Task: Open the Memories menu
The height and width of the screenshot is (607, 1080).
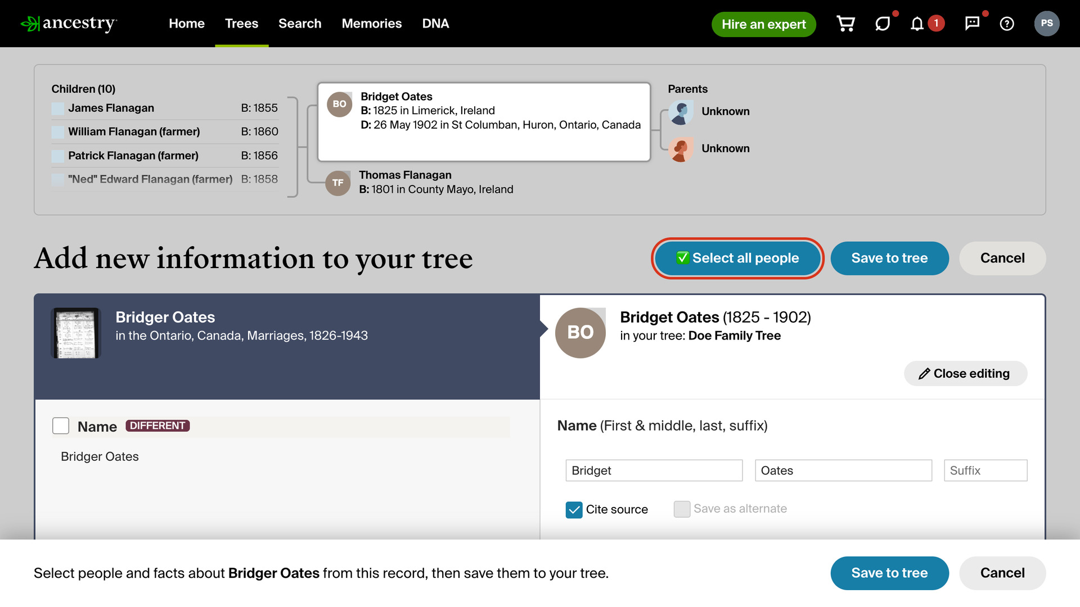Action: tap(372, 24)
